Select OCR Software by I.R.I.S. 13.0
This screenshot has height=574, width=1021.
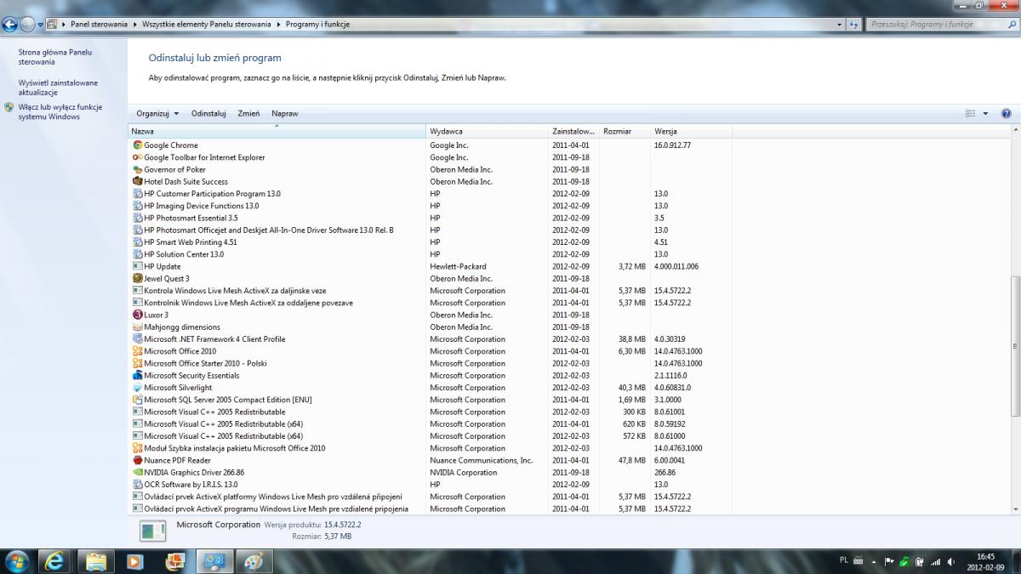[430, 485]
